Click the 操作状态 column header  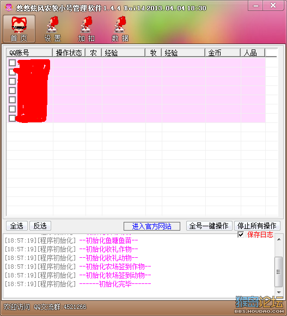(69, 53)
